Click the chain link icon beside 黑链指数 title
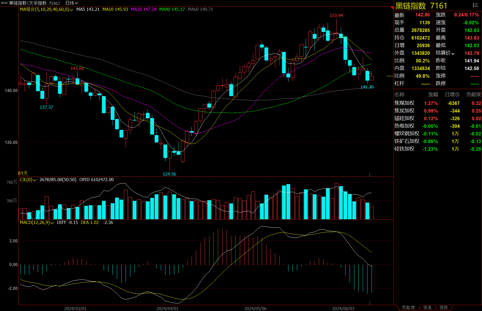Image resolution: width=482 pixels, height=311 pixels. coord(4,3)
